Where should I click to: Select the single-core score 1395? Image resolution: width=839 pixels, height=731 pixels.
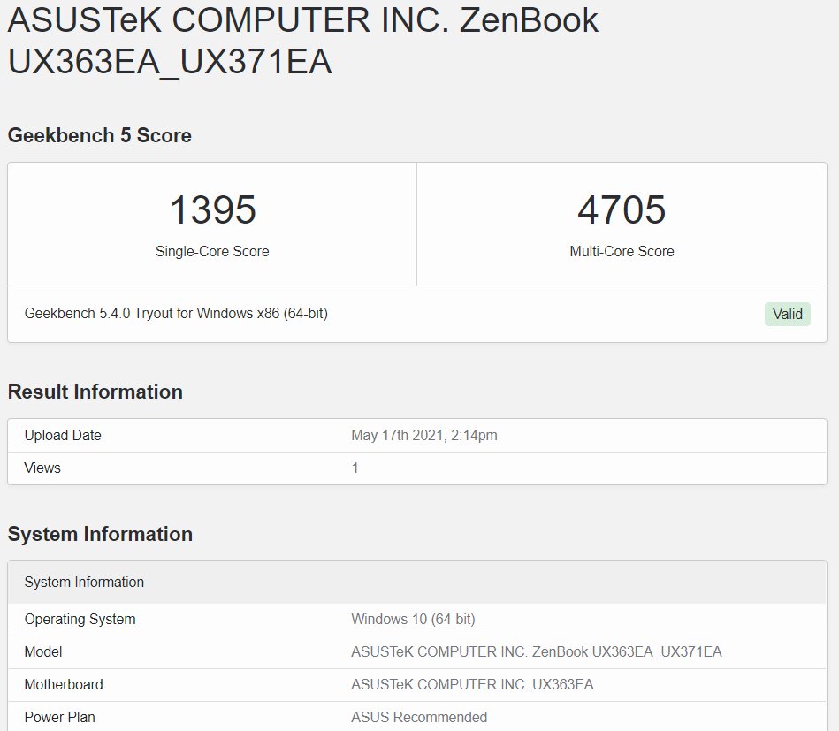(x=212, y=209)
